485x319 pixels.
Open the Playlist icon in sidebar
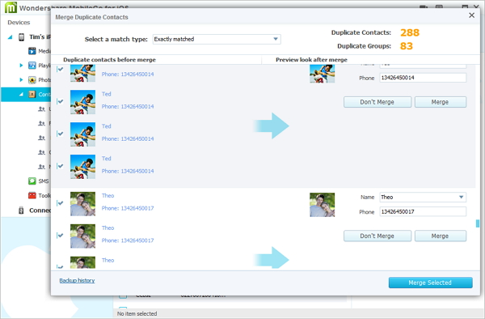[32, 66]
